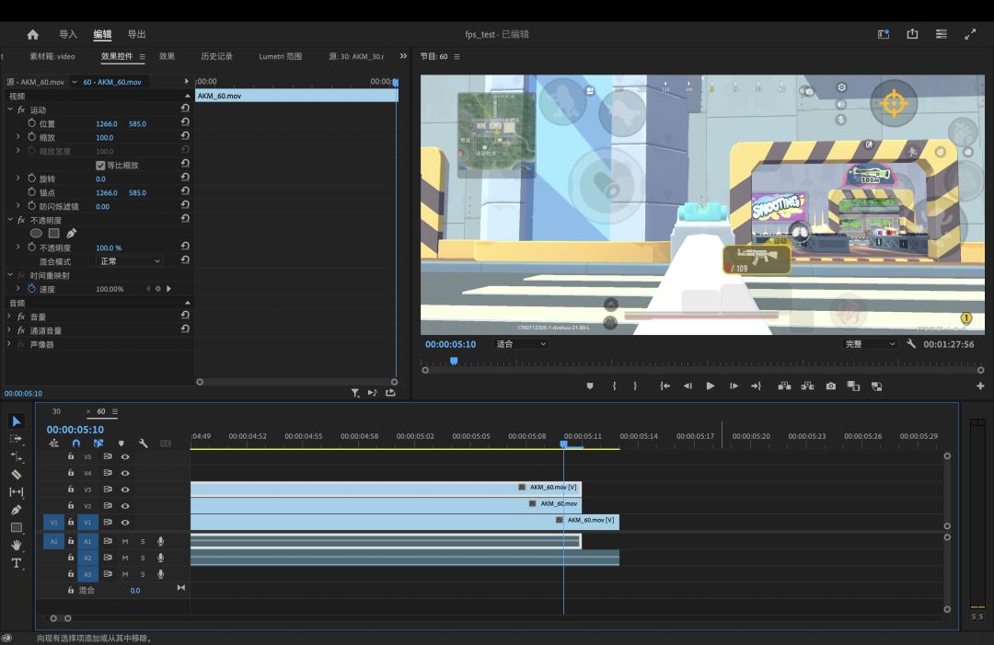Click the Position X value 1266.0
The width and height of the screenshot is (994, 645).
(107, 123)
